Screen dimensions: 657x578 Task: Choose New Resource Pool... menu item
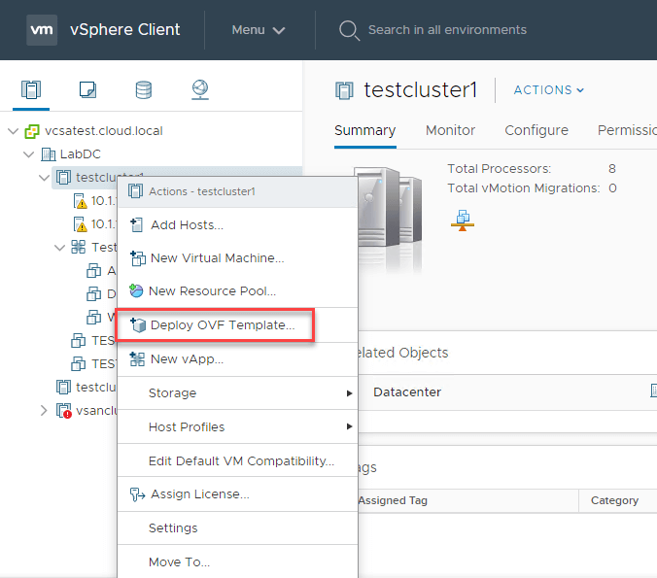click(x=237, y=290)
